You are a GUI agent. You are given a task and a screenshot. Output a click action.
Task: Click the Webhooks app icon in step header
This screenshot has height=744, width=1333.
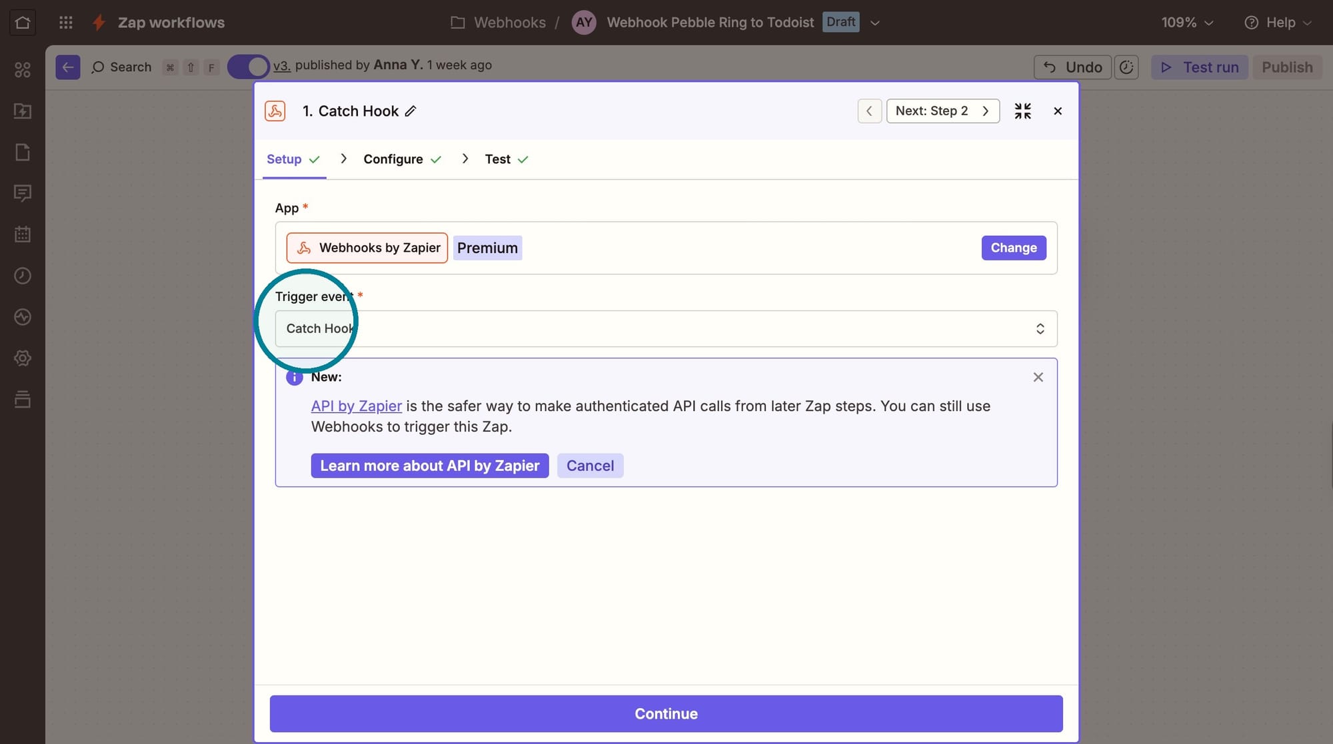point(275,111)
